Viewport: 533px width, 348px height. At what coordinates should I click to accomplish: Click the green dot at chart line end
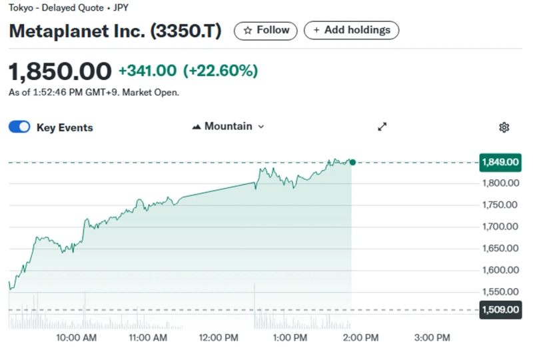[x=352, y=162]
